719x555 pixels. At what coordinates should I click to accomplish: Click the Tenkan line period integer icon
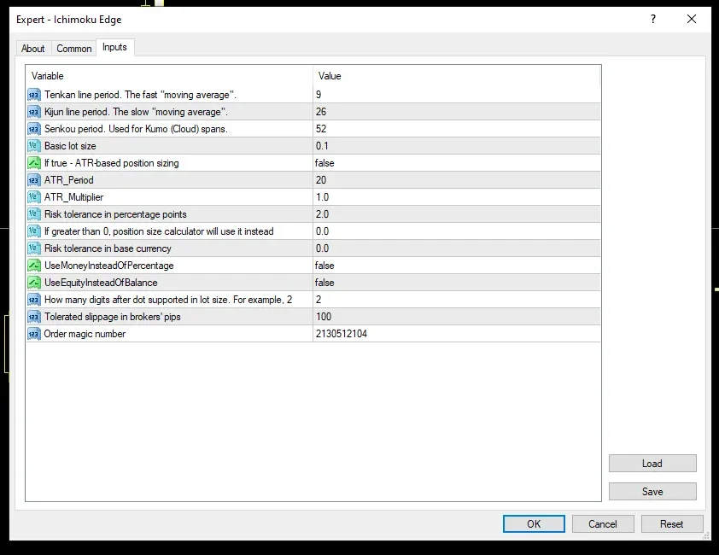34,95
